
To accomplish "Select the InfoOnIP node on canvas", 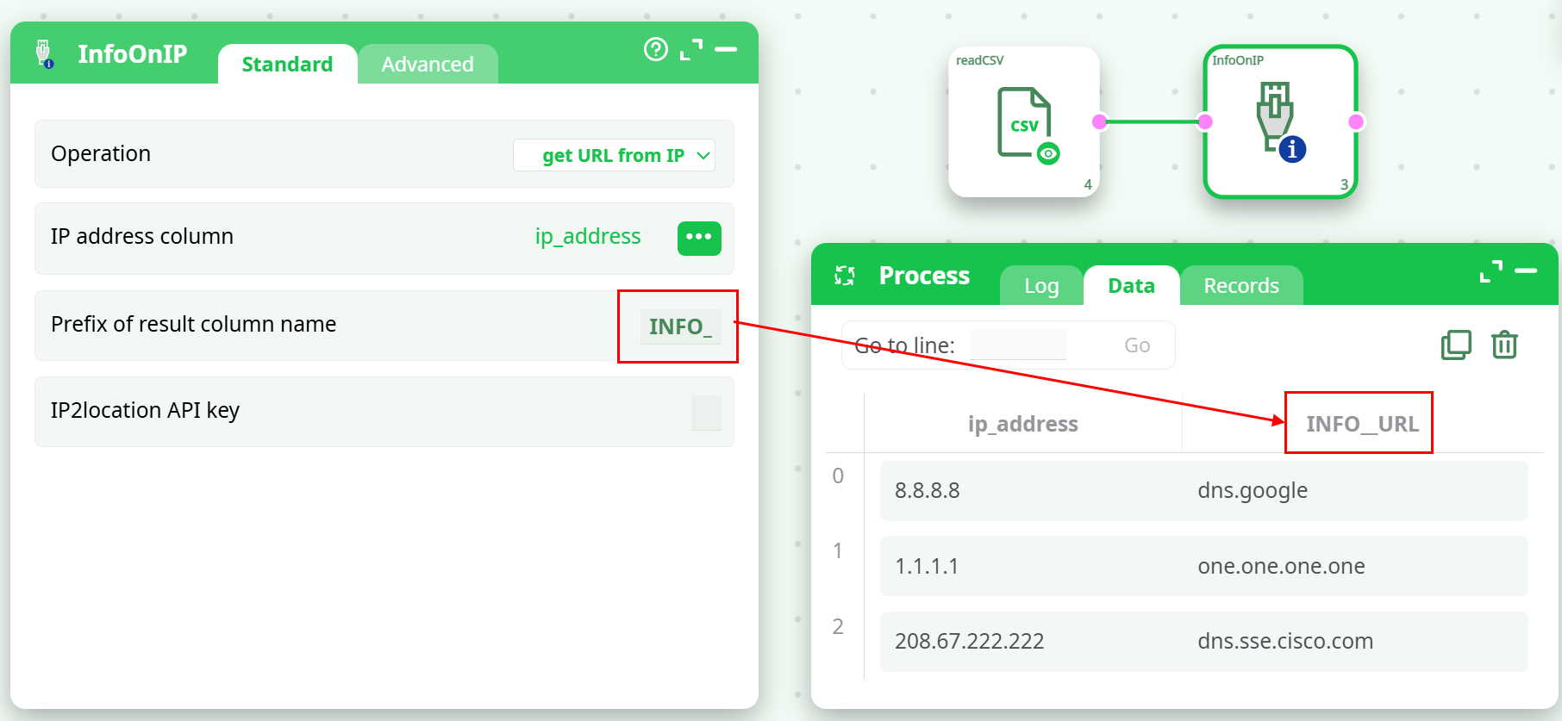I will pos(1280,122).
